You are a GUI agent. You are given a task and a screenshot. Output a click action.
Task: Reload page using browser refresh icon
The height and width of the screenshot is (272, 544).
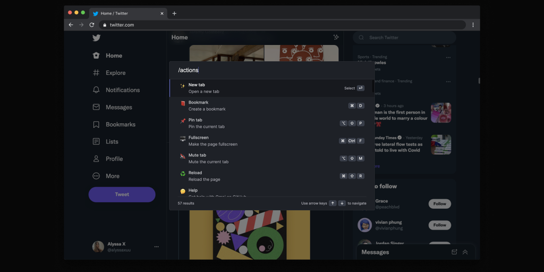coord(91,25)
